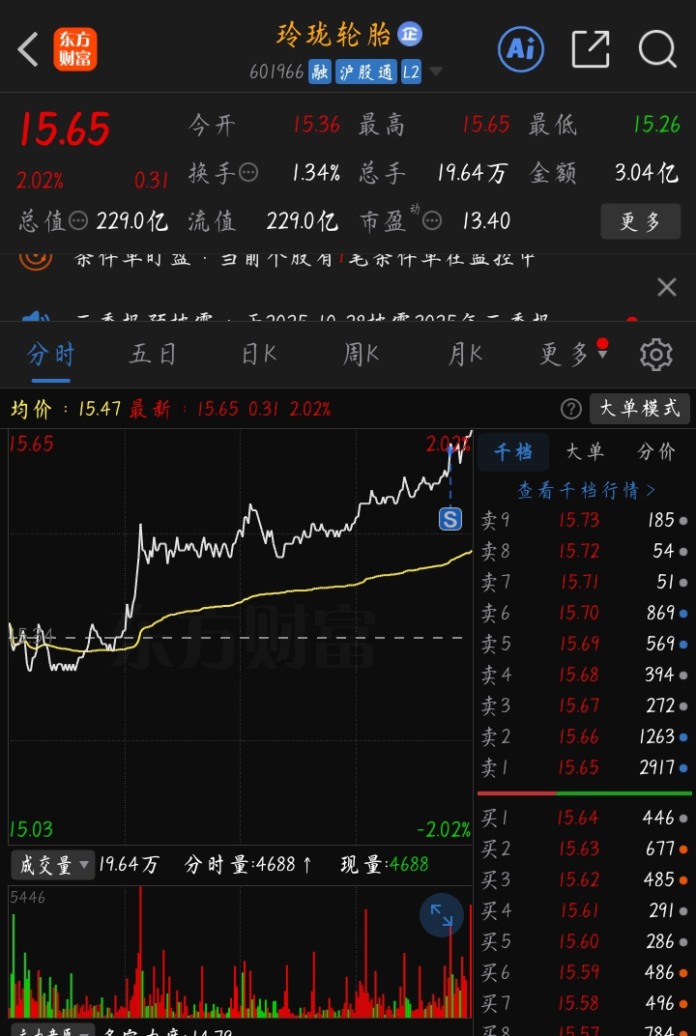Tap the back arrow icon

[x=28, y=49]
